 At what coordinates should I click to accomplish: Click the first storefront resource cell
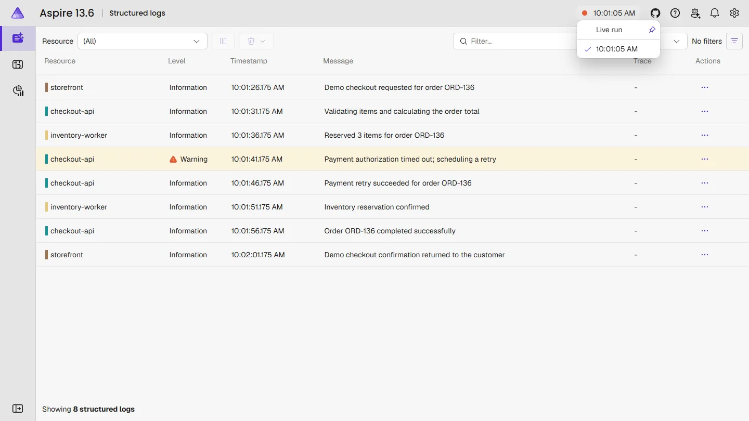(64, 87)
